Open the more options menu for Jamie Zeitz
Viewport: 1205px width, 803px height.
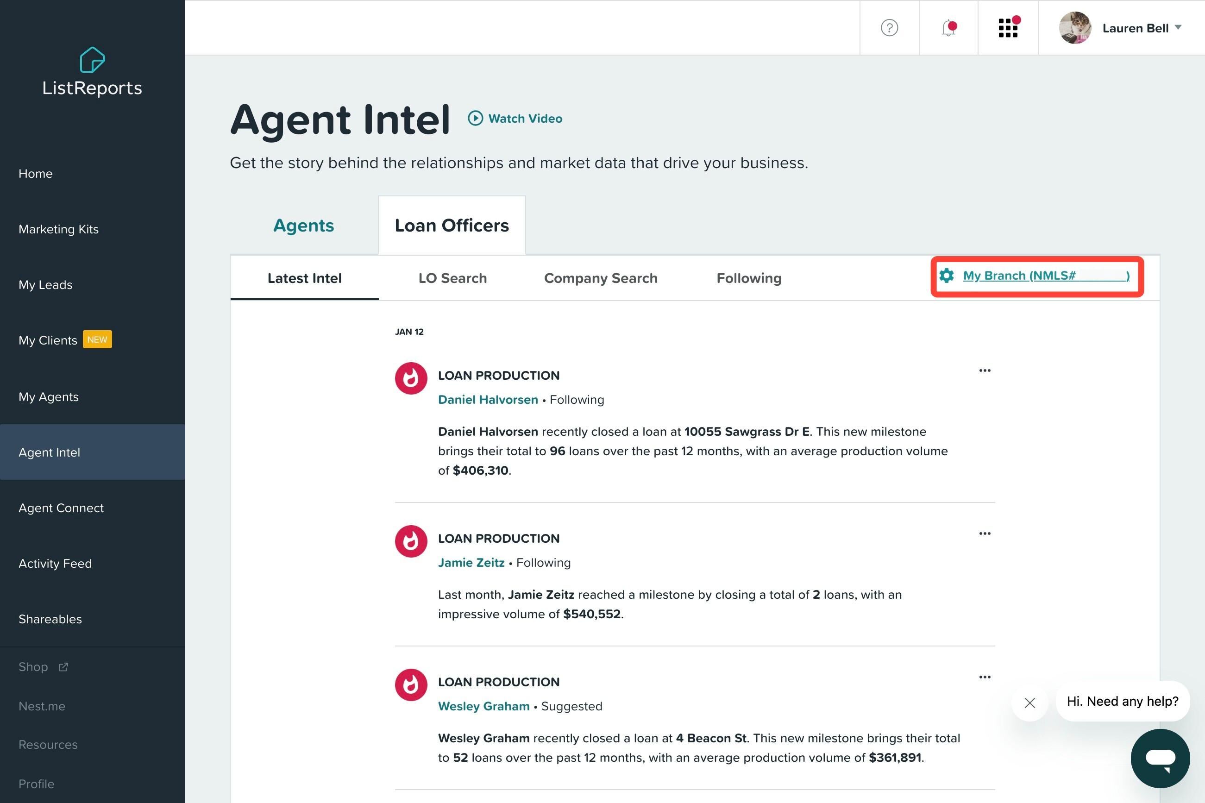pos(984,533)
